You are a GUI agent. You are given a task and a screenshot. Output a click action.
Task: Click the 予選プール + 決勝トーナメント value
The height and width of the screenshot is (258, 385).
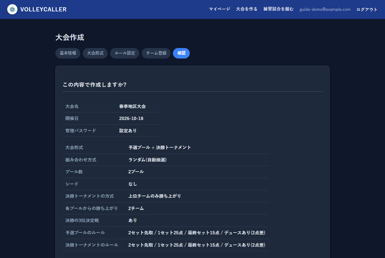pyautogui.click(x=160, y=148)
